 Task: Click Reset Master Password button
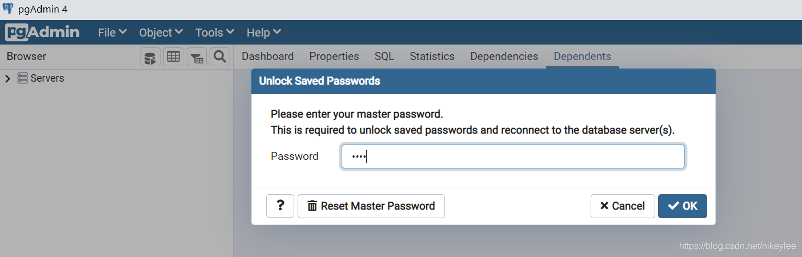[371, 206]
